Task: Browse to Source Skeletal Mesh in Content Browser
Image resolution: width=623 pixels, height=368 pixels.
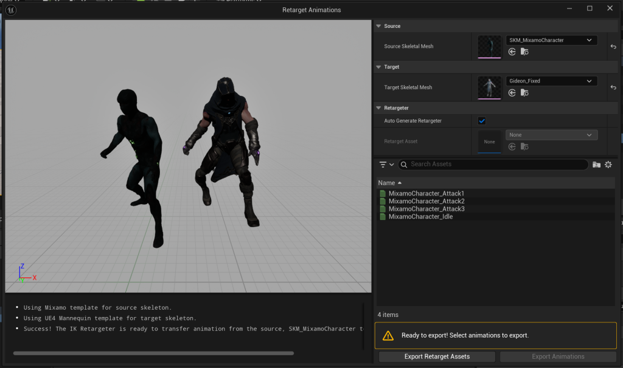Action: tap(524, 52)
